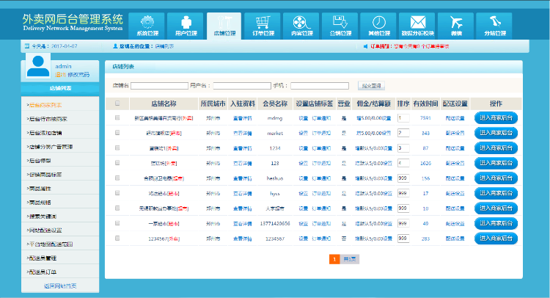This screenshot has width=550, height=298.
Task: Open 后台待审核商家 in the left sidebar
Action: 47,119
